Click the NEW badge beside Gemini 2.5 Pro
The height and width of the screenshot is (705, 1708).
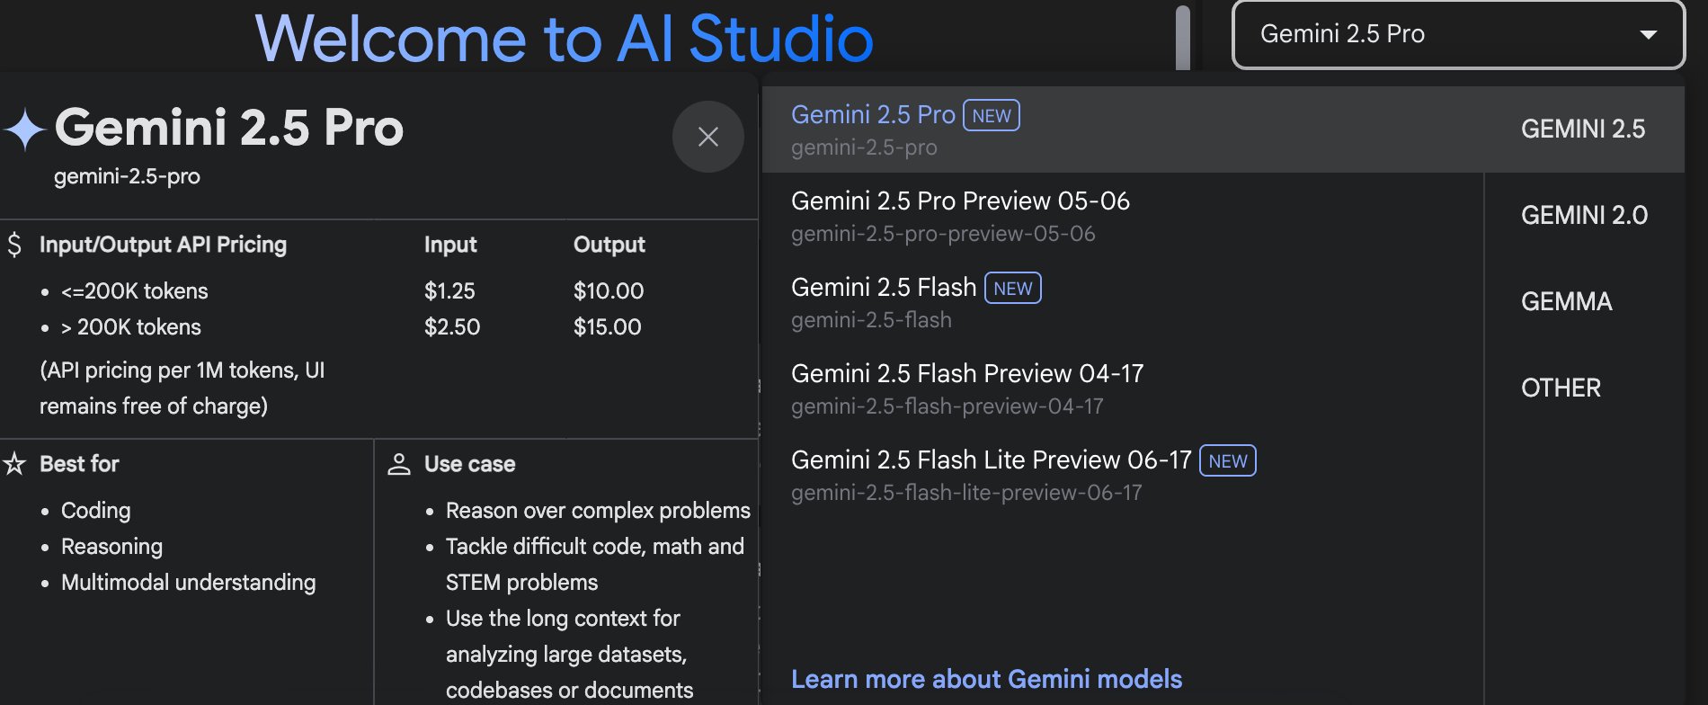coord(992,115)
